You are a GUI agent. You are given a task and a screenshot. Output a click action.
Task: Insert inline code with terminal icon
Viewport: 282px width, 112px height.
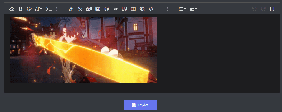click(49, 9)
